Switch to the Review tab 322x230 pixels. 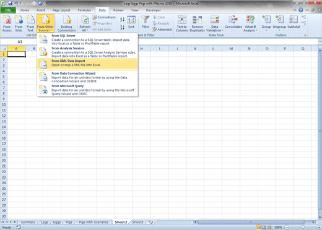(x=118, y=10)
